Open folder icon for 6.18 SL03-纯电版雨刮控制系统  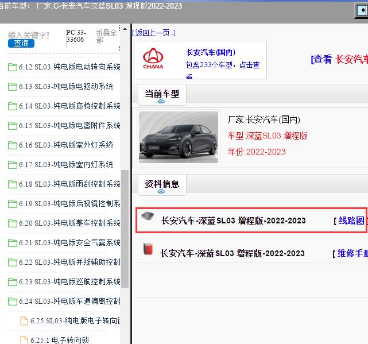[12, 184]
